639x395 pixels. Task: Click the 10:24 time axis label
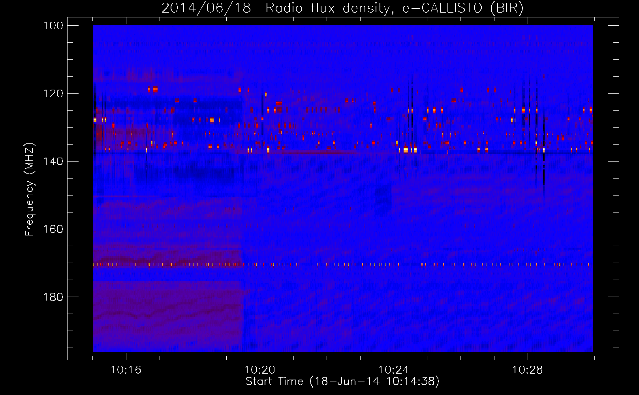(394, 370)
